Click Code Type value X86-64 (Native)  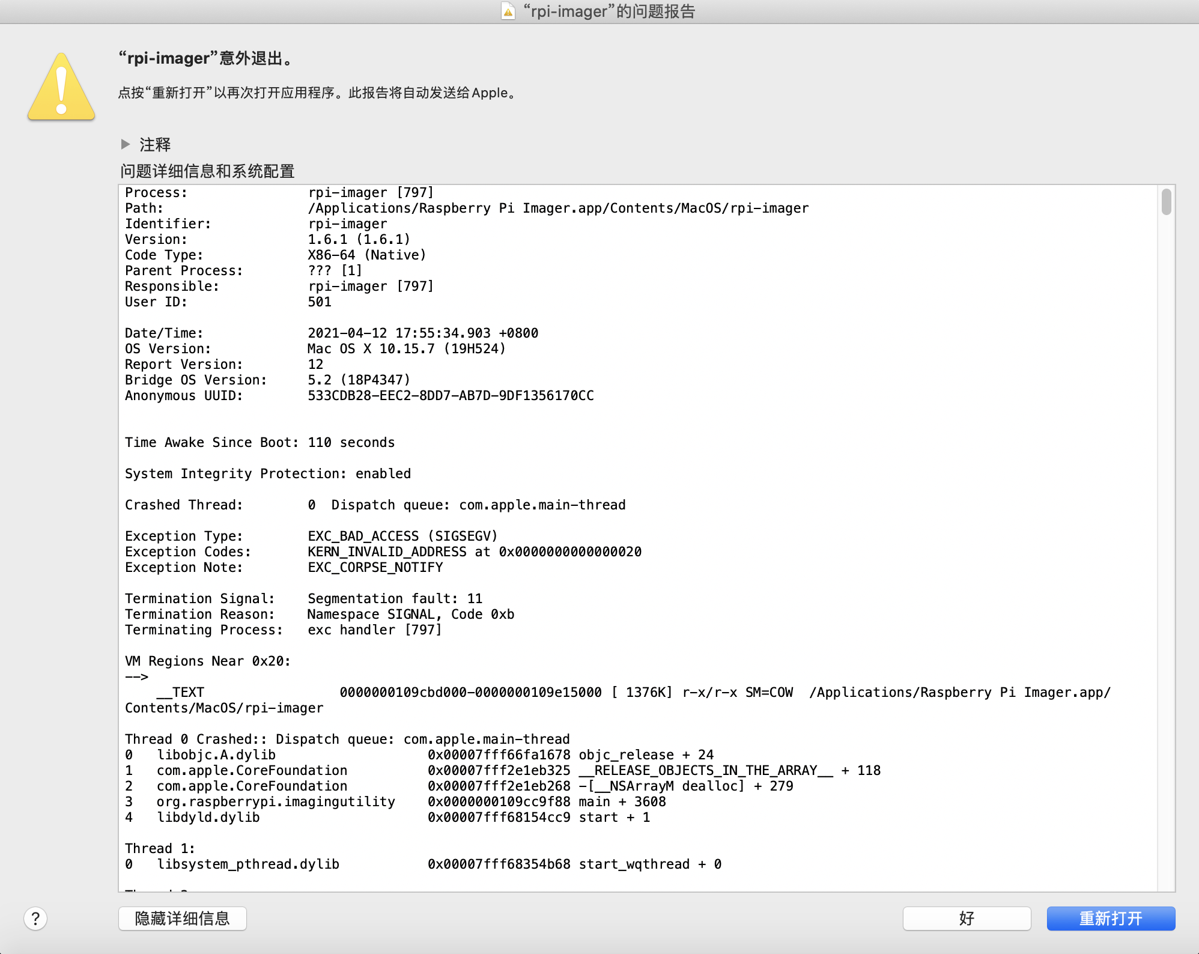click(x=367, y=255)
